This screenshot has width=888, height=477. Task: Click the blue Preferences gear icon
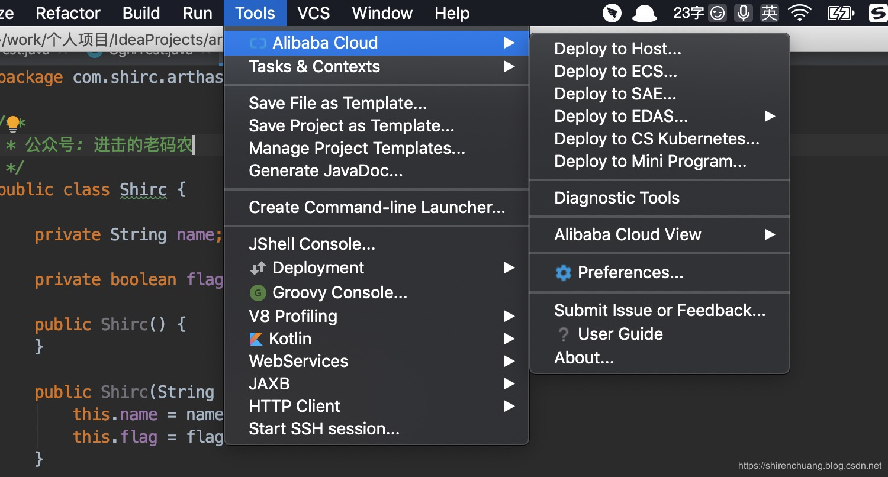coord(563,273)
